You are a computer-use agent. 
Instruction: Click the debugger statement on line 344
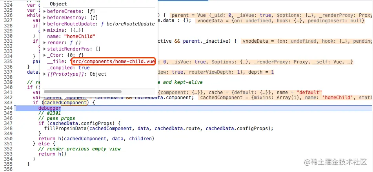[x=50, y=108]
